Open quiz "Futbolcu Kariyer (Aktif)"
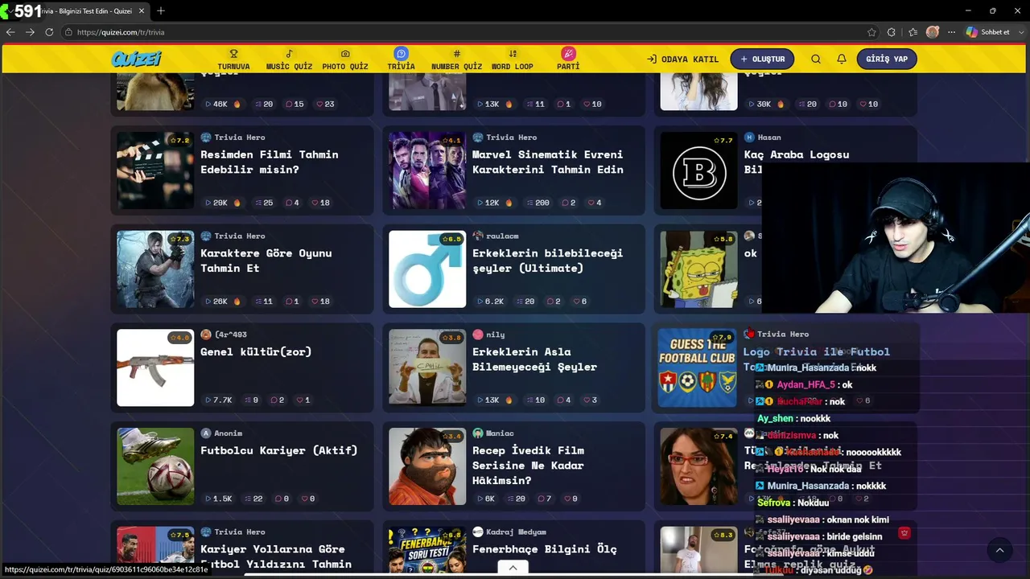Screen dimensions: 1030x579 (278, 450)
